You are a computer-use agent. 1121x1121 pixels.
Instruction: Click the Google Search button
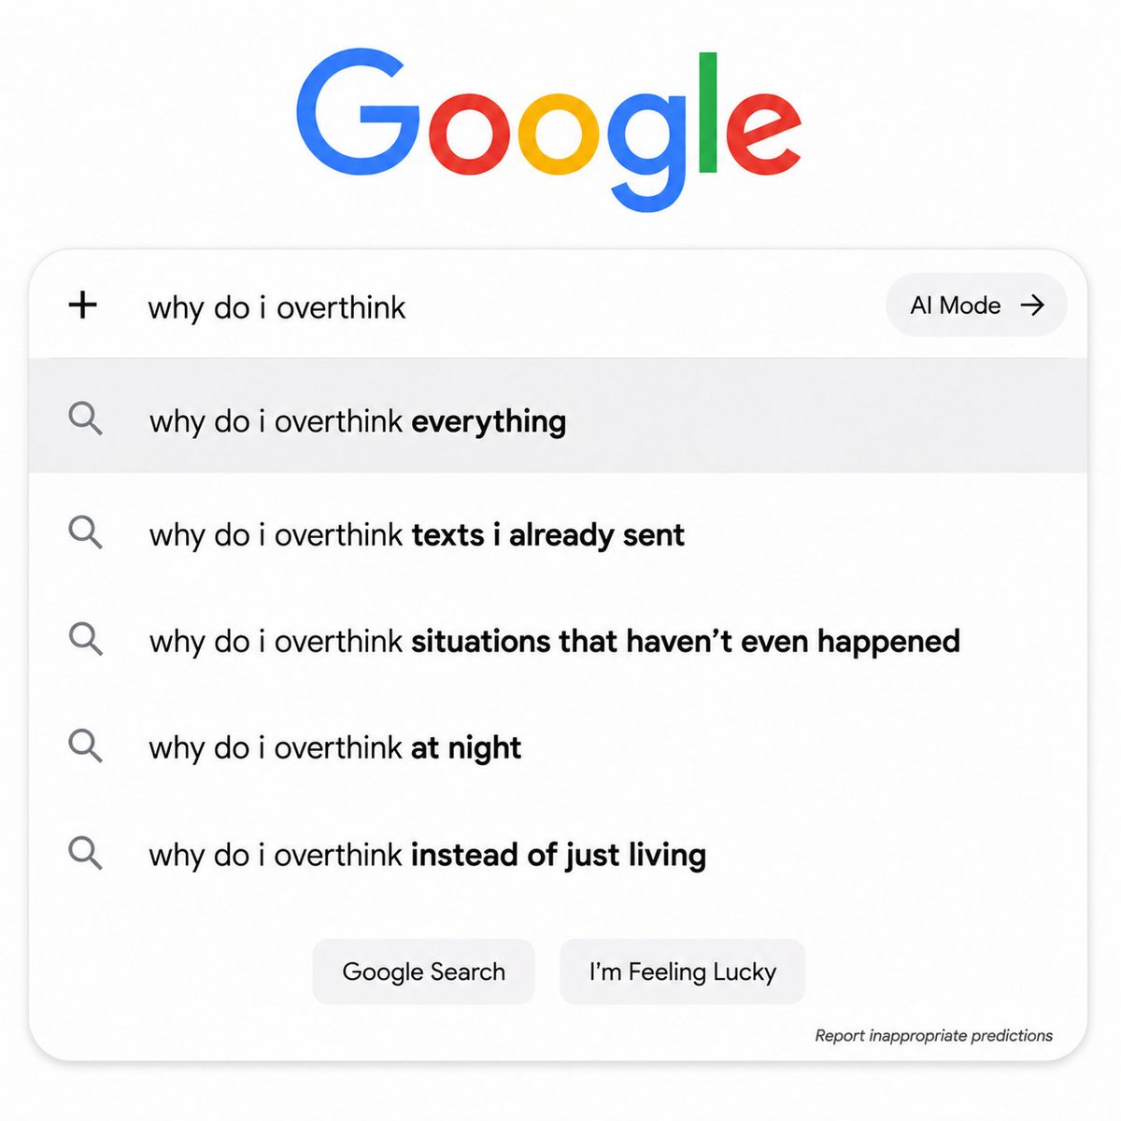[x=423, y=972]
